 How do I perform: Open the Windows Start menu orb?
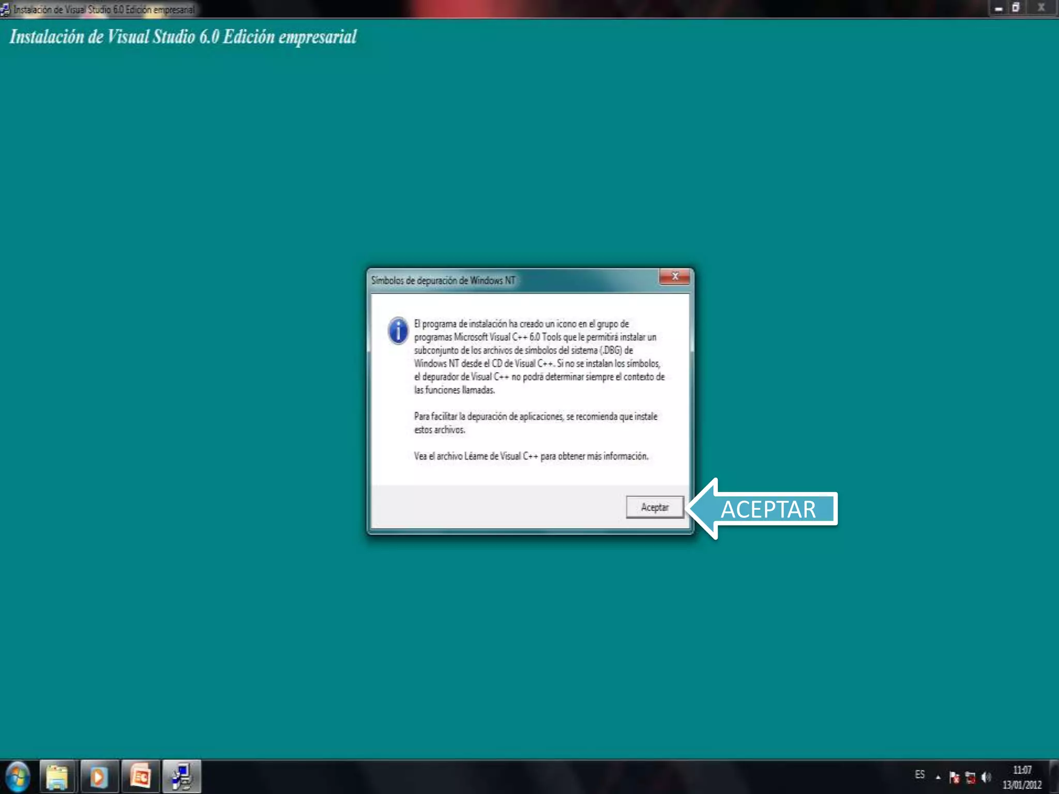(x=18, y=776)
